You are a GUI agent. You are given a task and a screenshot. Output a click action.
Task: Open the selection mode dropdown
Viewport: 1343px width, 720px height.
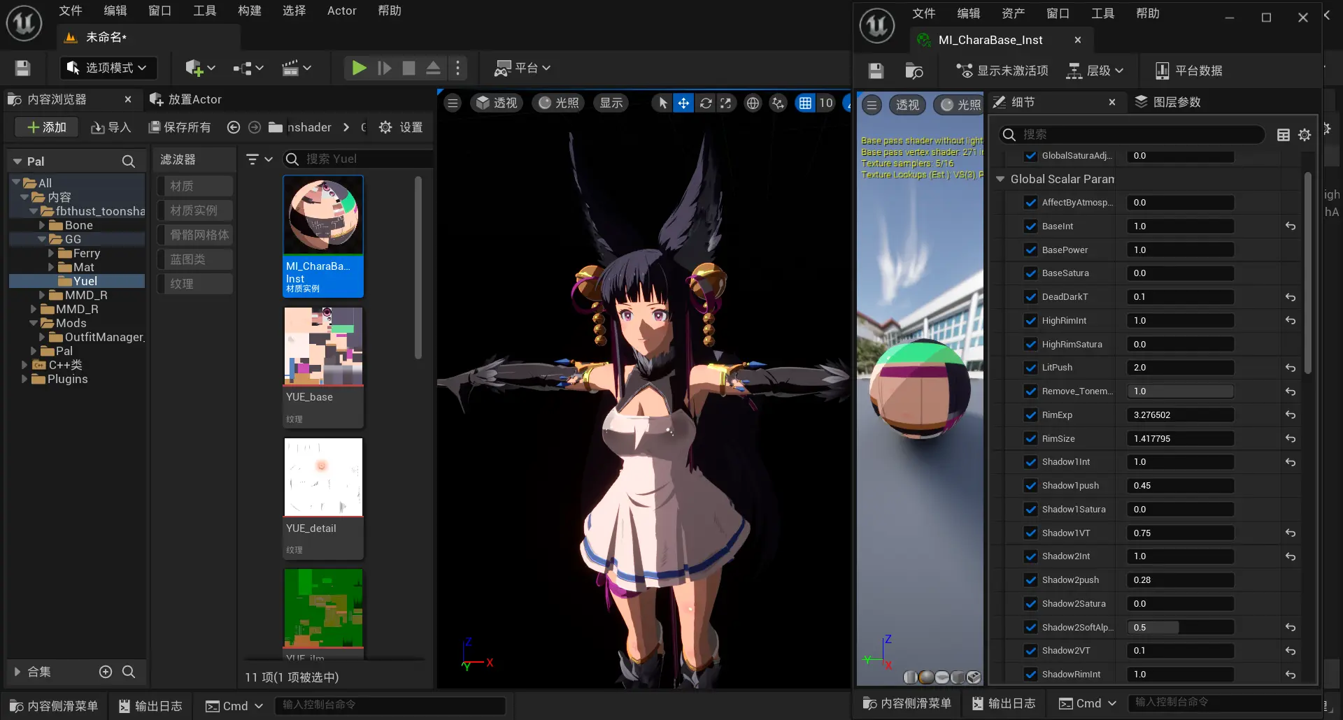pyautogui.click(x=108, y=68)
